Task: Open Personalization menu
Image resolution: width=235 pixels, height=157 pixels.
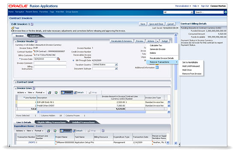Action: [183, 6]
